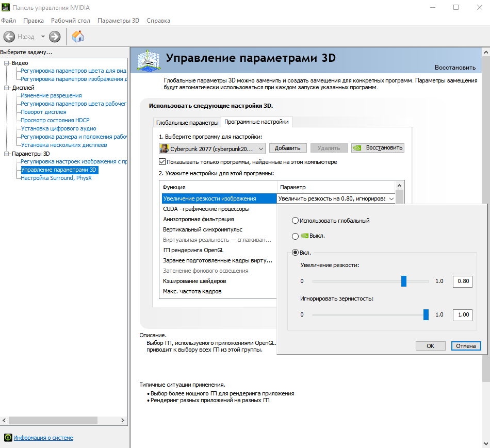Select Управление параметрами 3D tree item
Viewport: 490px width, 448px height.
point(59,170)
